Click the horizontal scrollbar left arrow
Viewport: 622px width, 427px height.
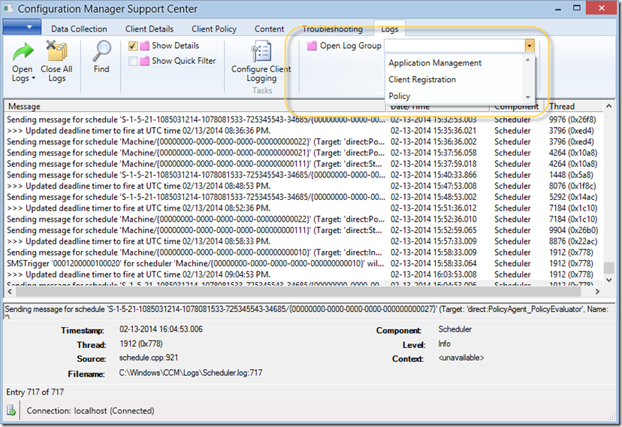click(10, 292)
